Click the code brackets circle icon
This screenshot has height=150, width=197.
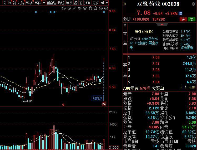pyautogui.click(x=64, y=8)
